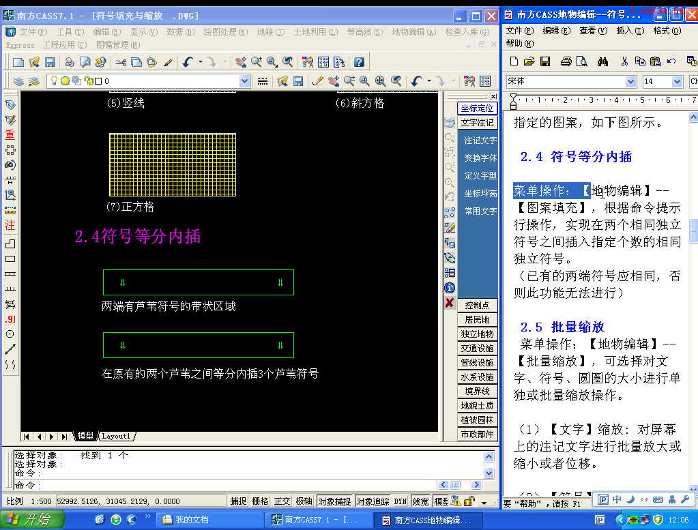Click the Cut scissors icon

[121, 62]
